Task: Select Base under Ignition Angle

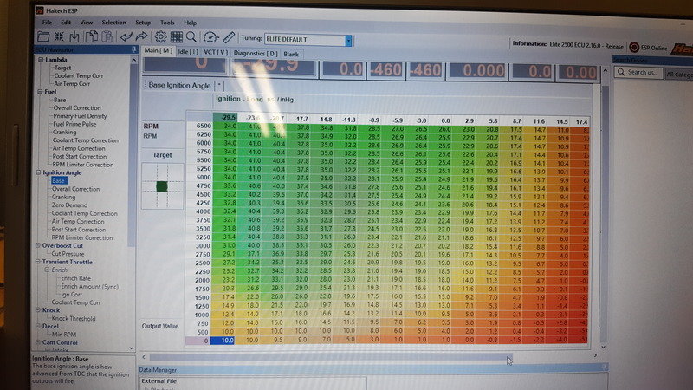Action: 58,180
